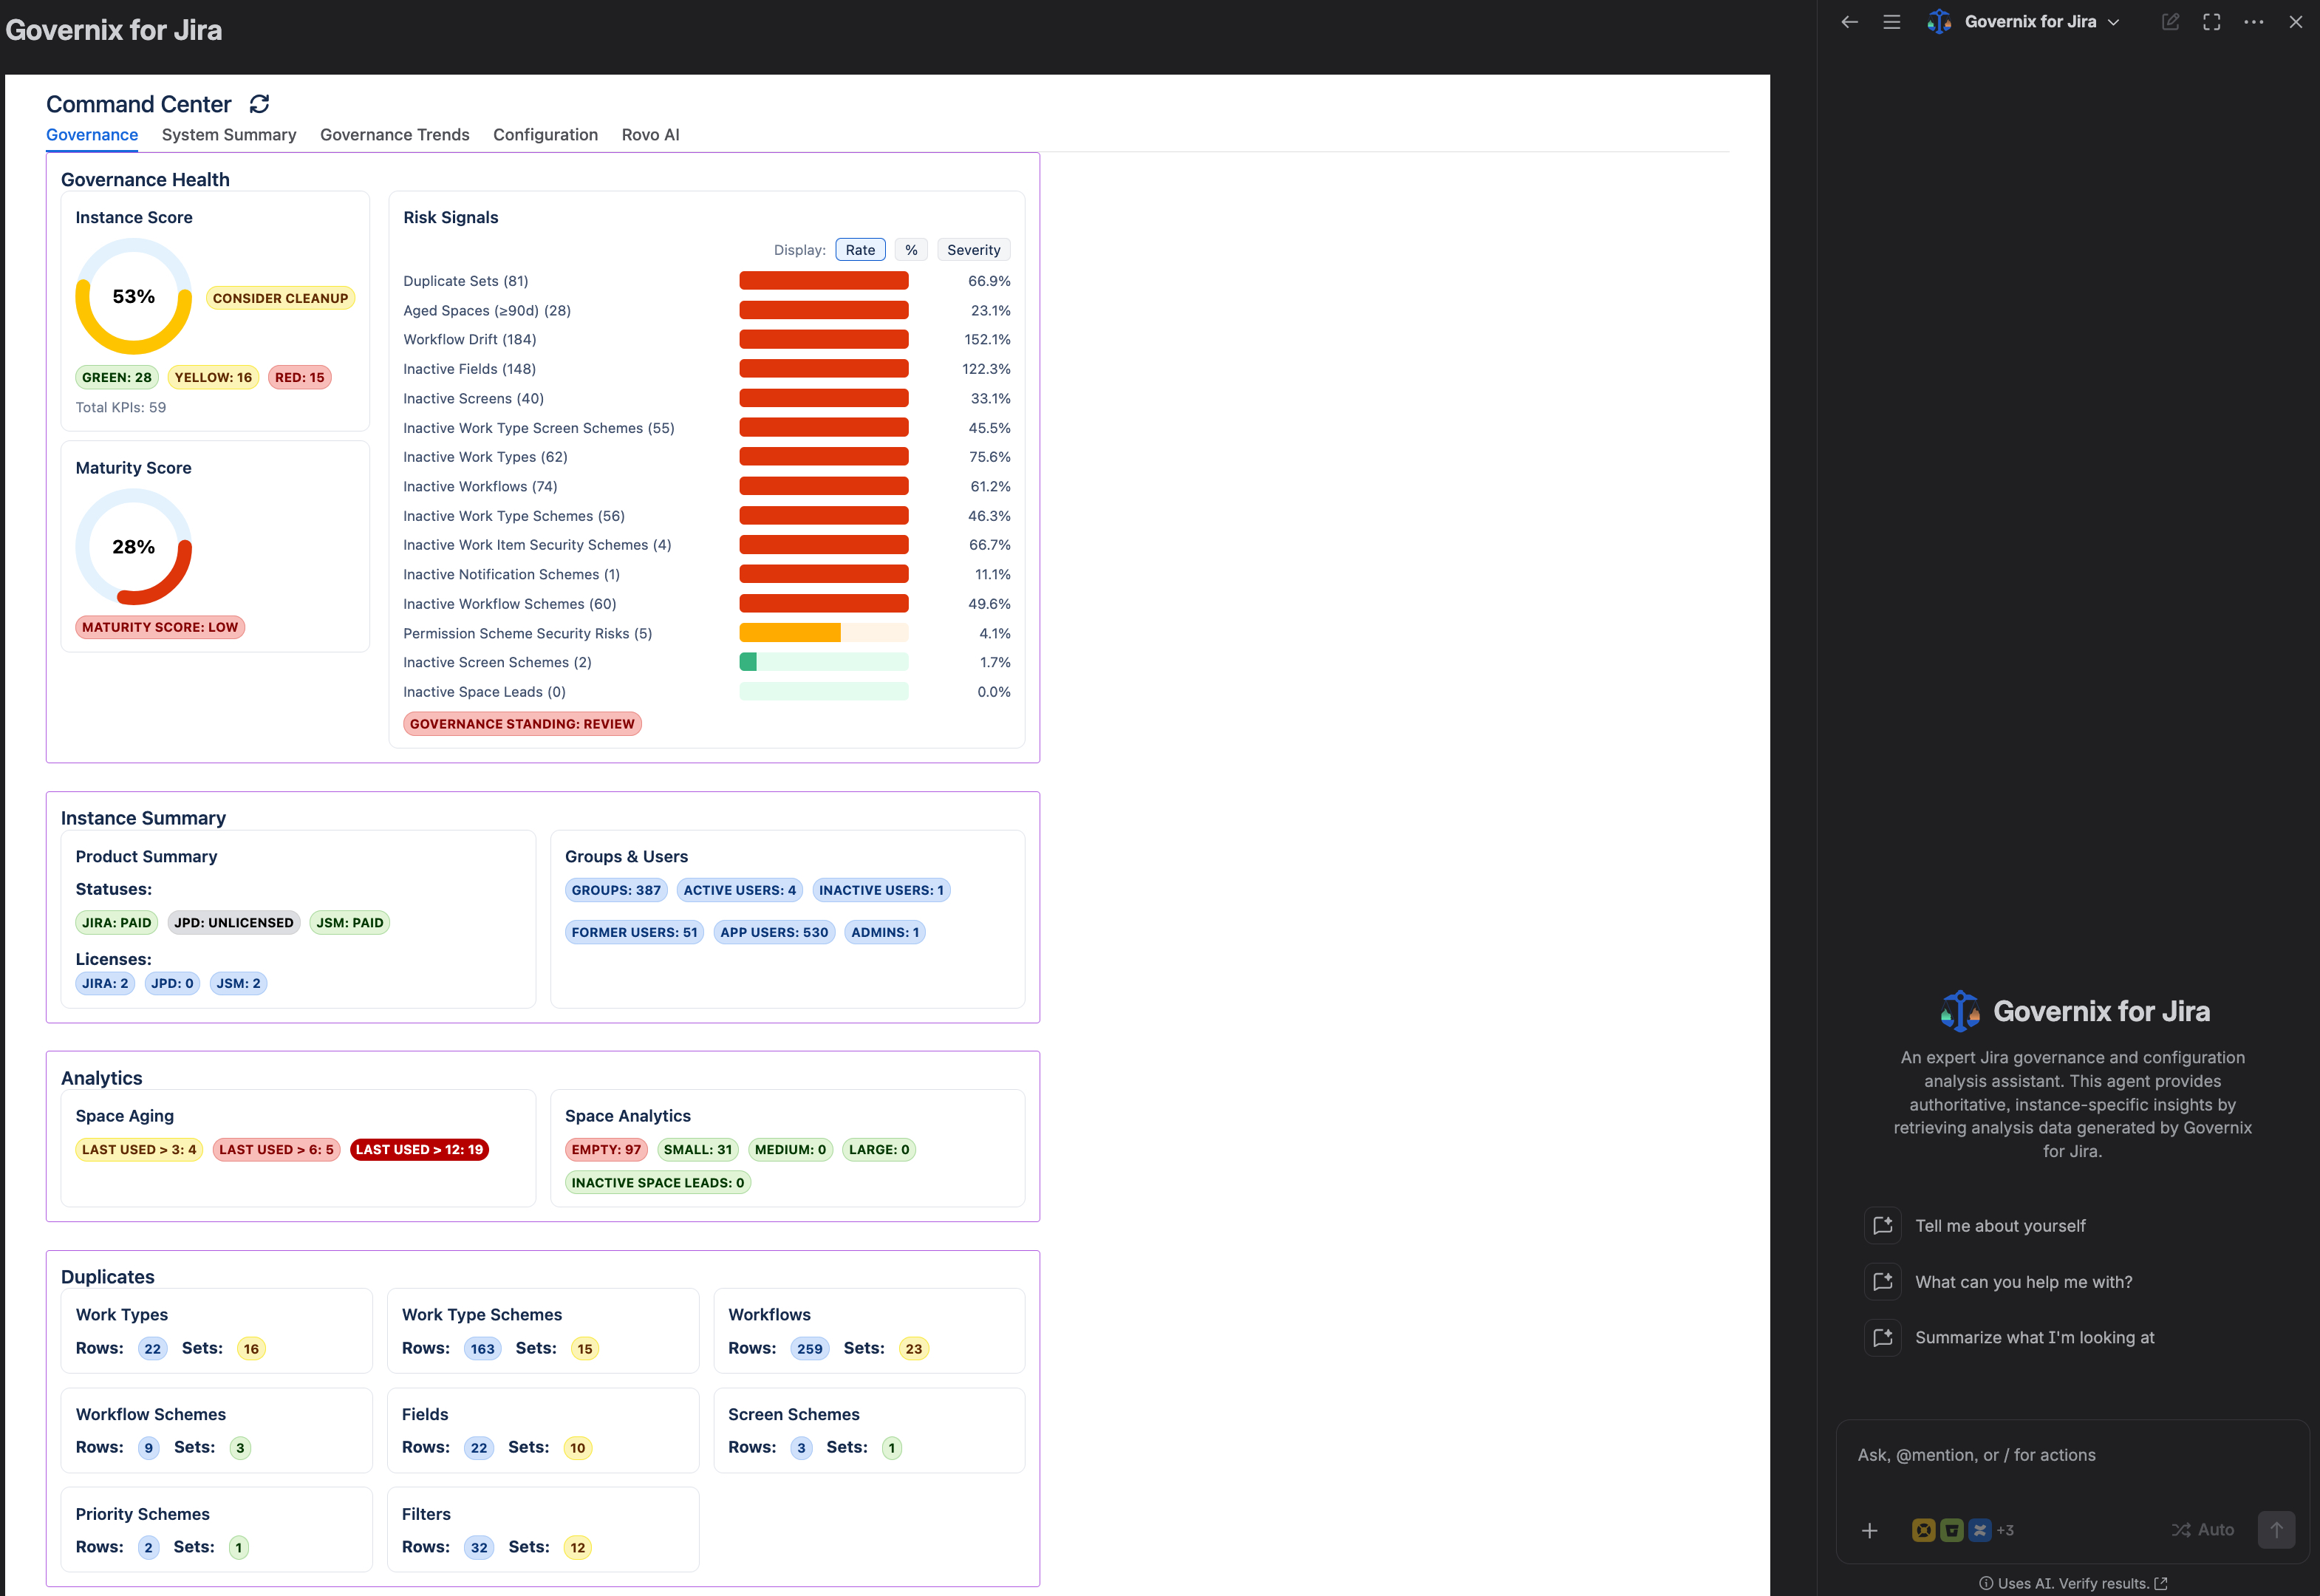Viewport: 2320px width, 1596px height.
Task: Click Filters duplicates Sets 12 badge
Action: pos(578,1548)
